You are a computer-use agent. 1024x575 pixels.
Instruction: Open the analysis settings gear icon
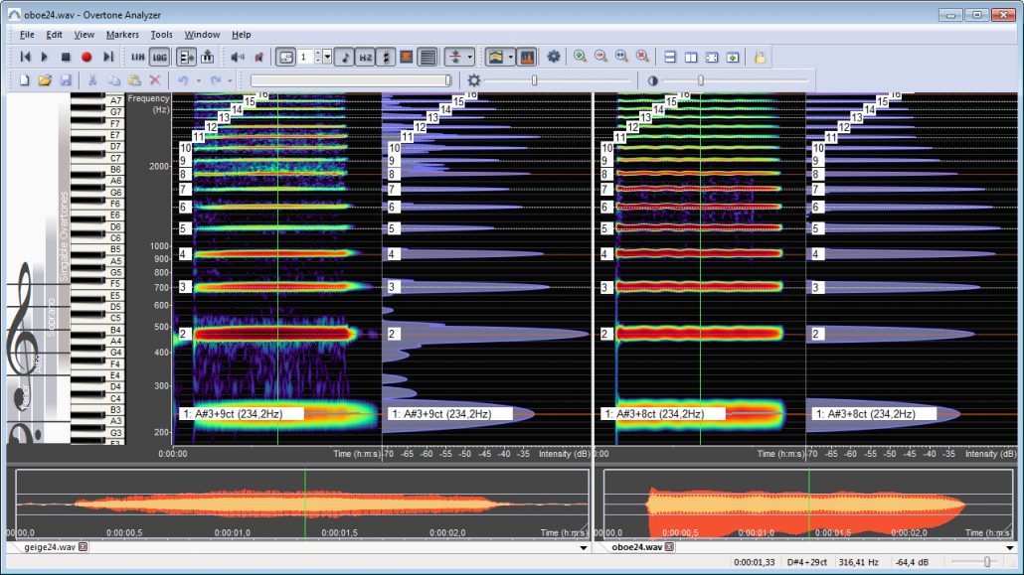[x=553, y=57]
